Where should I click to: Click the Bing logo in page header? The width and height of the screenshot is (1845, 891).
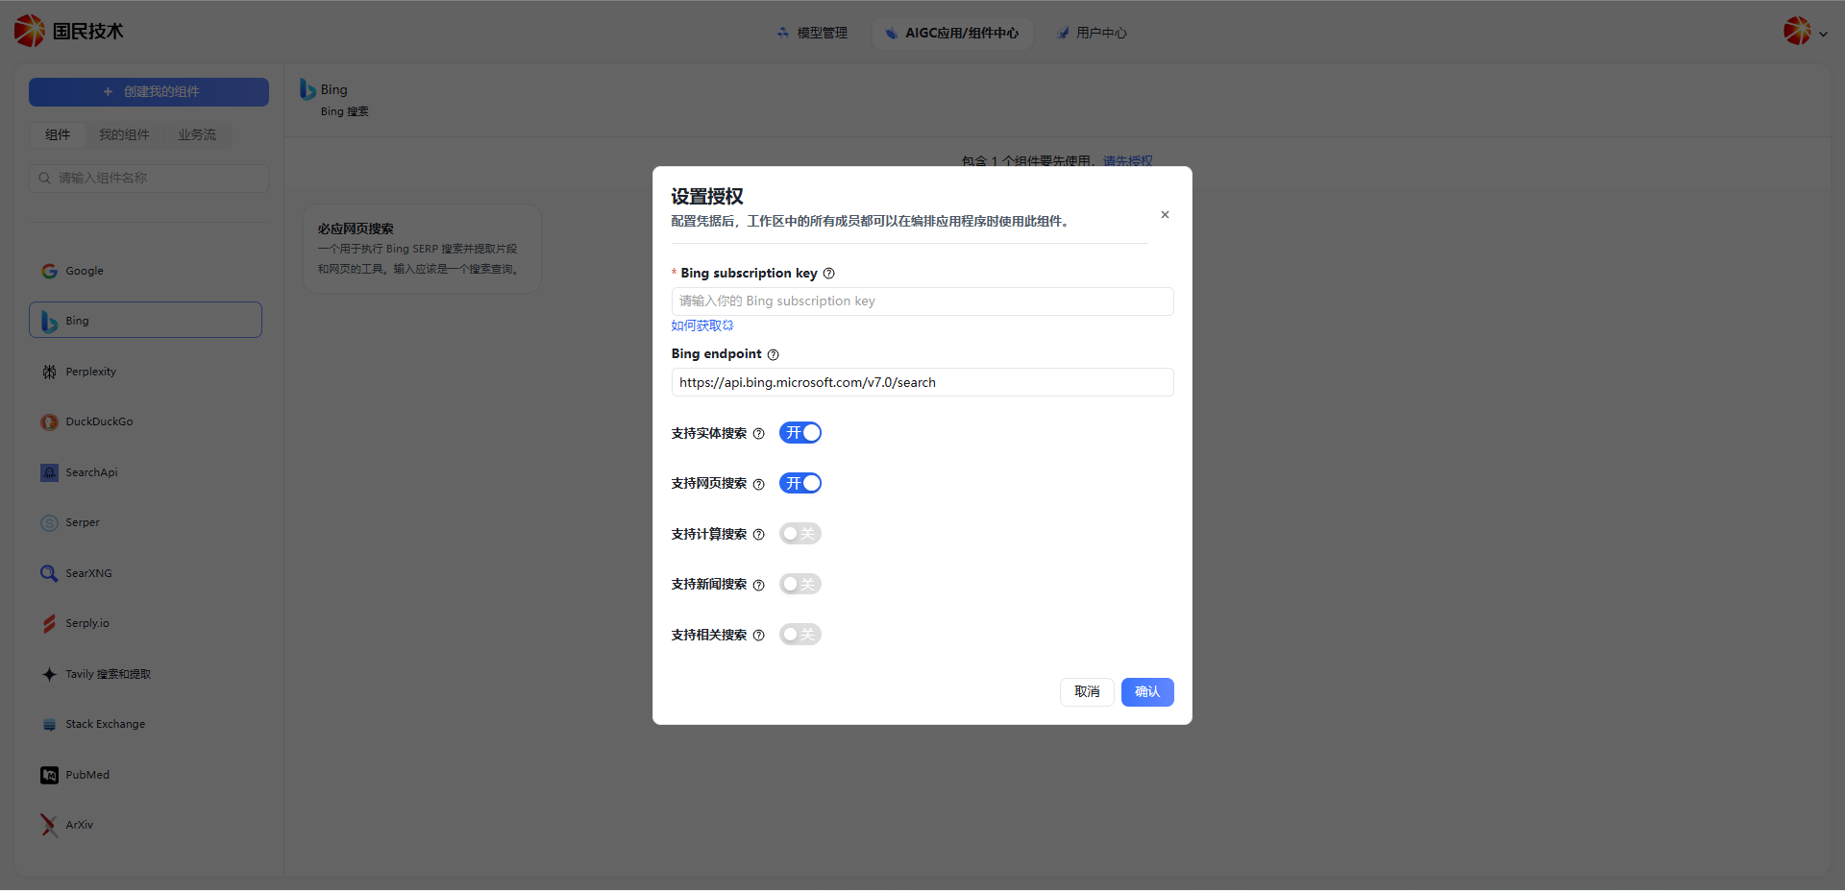(307, 89)
